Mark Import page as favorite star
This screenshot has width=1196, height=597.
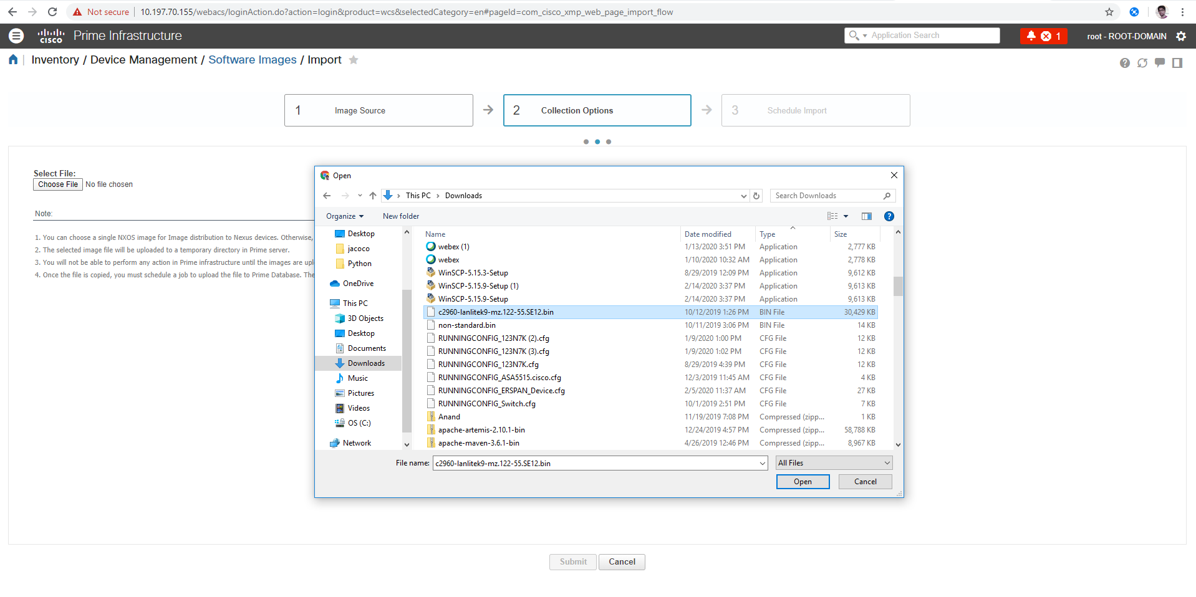(354, 60)
